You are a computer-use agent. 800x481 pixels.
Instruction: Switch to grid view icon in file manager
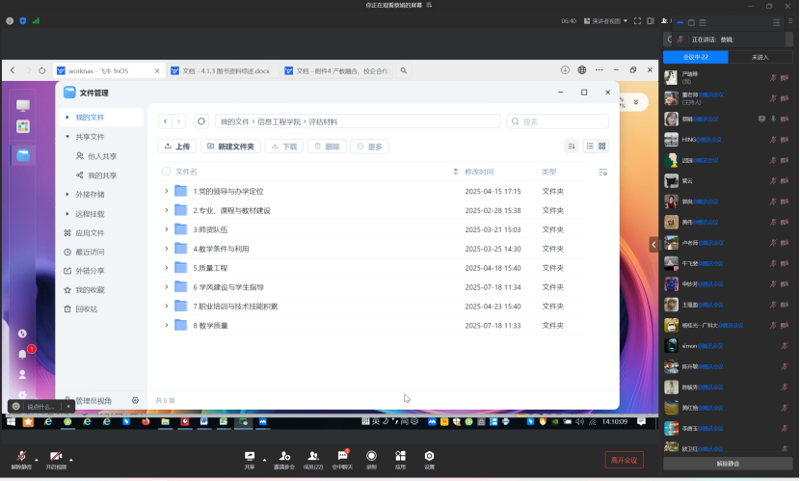click(x=602, y=147)
